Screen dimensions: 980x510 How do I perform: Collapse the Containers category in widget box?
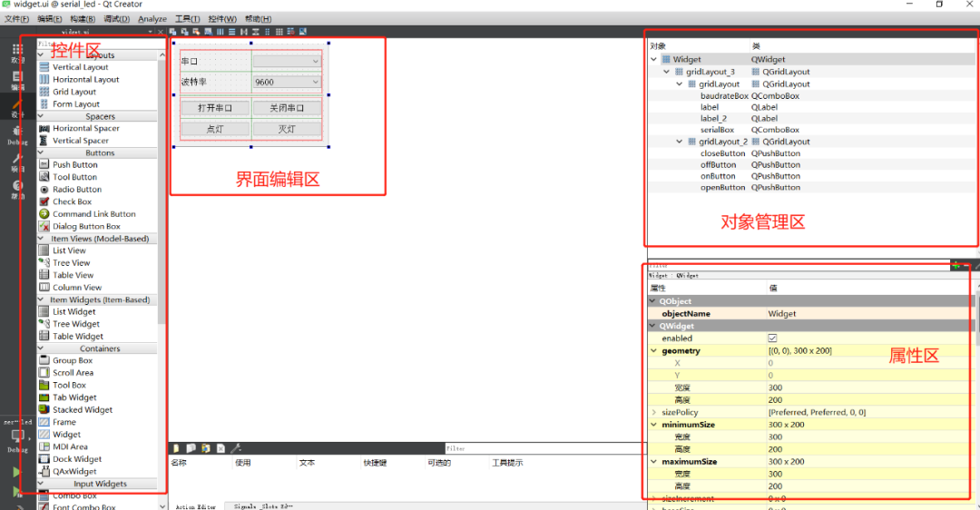tap(41, 348)
